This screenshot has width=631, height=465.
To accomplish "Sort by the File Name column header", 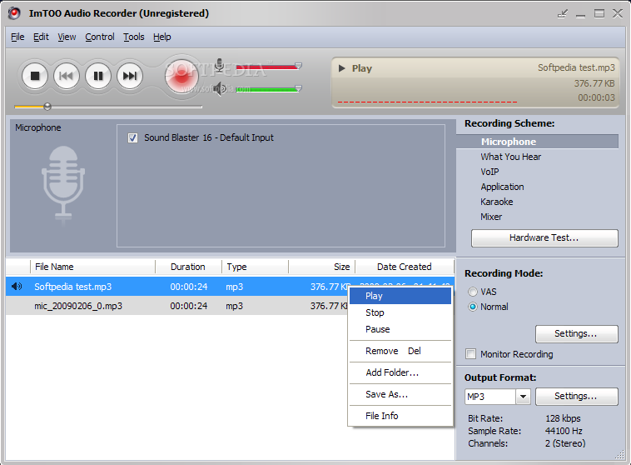I will (x=92, y=267).
